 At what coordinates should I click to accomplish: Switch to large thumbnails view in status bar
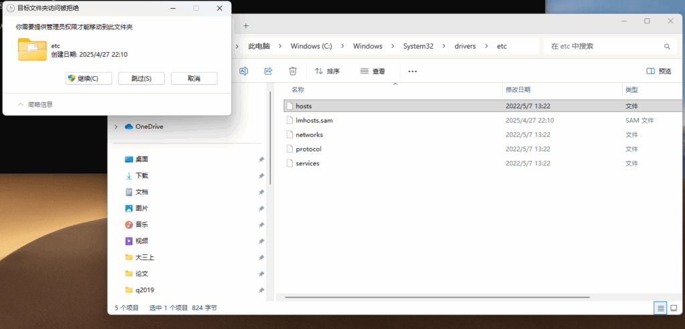click(x=674, y=308)
